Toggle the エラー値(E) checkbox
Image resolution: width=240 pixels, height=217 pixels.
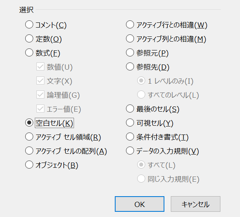click(40, 108)
